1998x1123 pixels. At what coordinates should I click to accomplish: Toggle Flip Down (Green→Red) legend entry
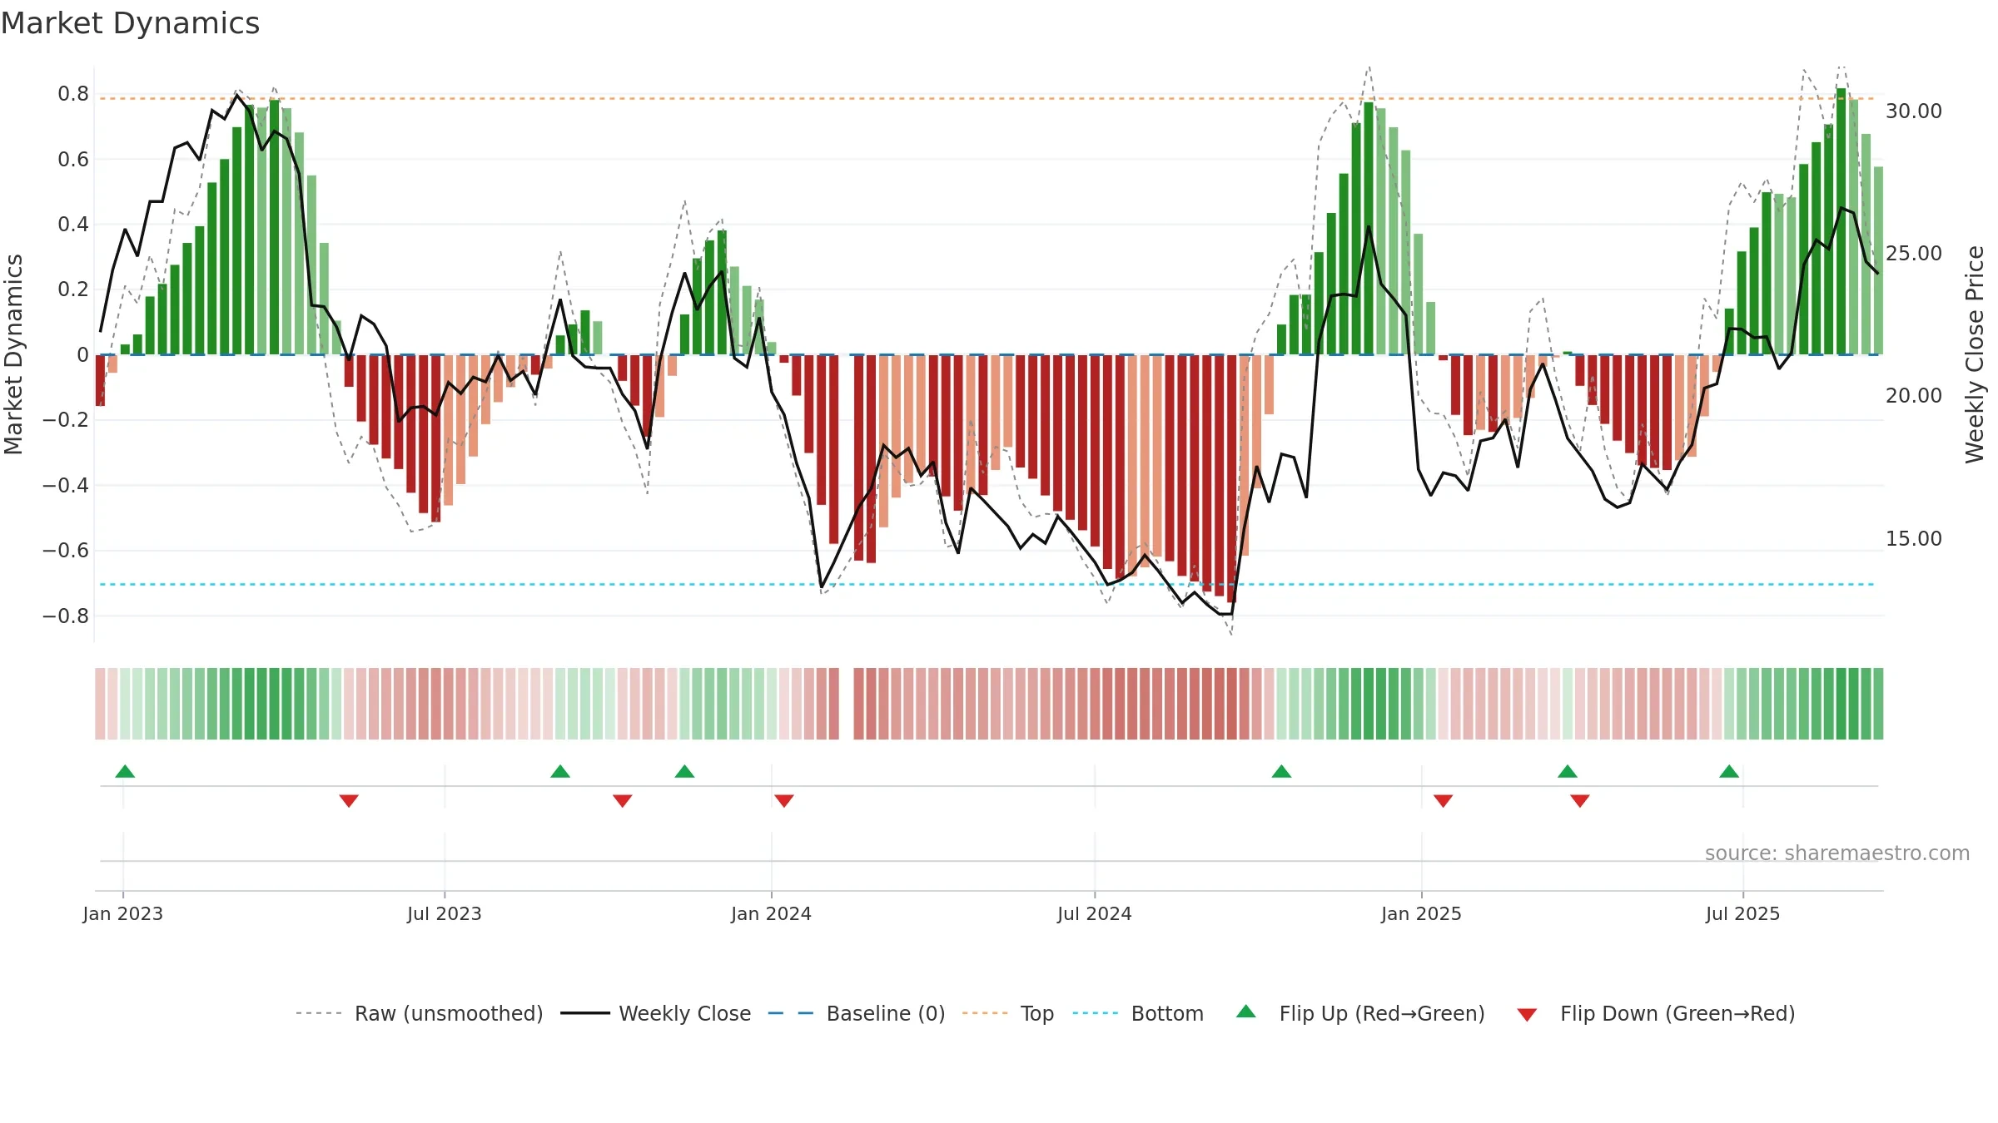1656,1014
